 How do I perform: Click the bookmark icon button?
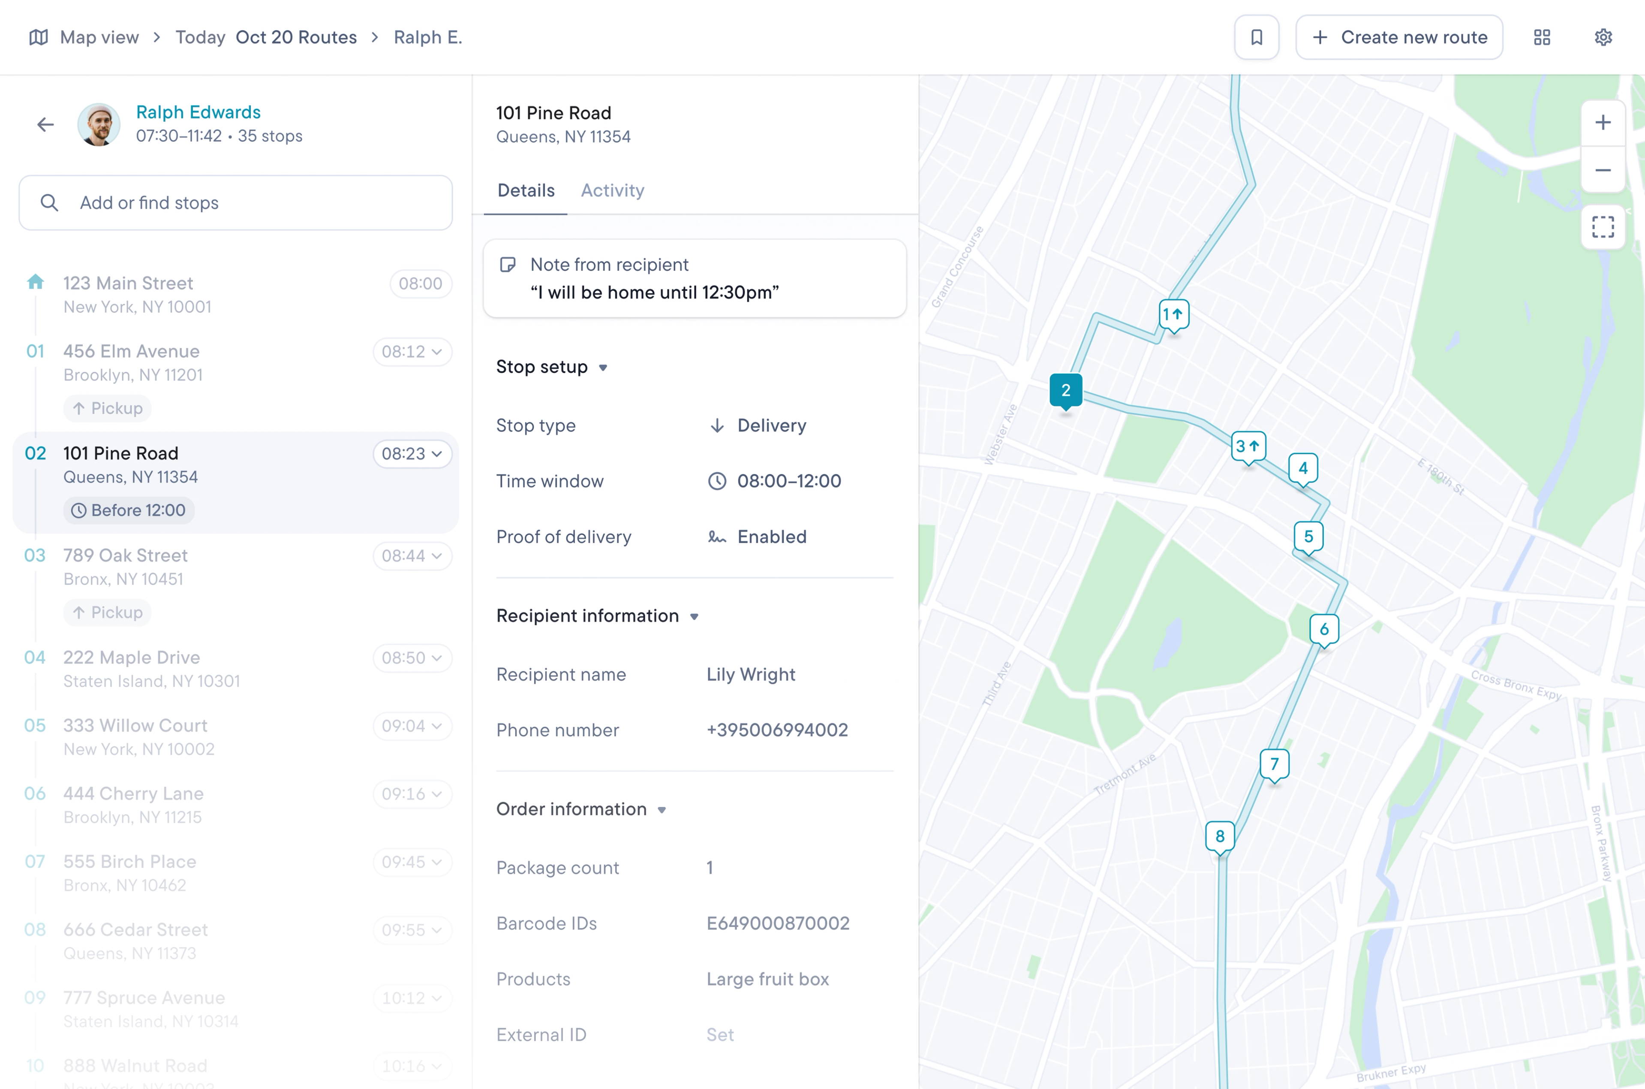pos(1256,37)
